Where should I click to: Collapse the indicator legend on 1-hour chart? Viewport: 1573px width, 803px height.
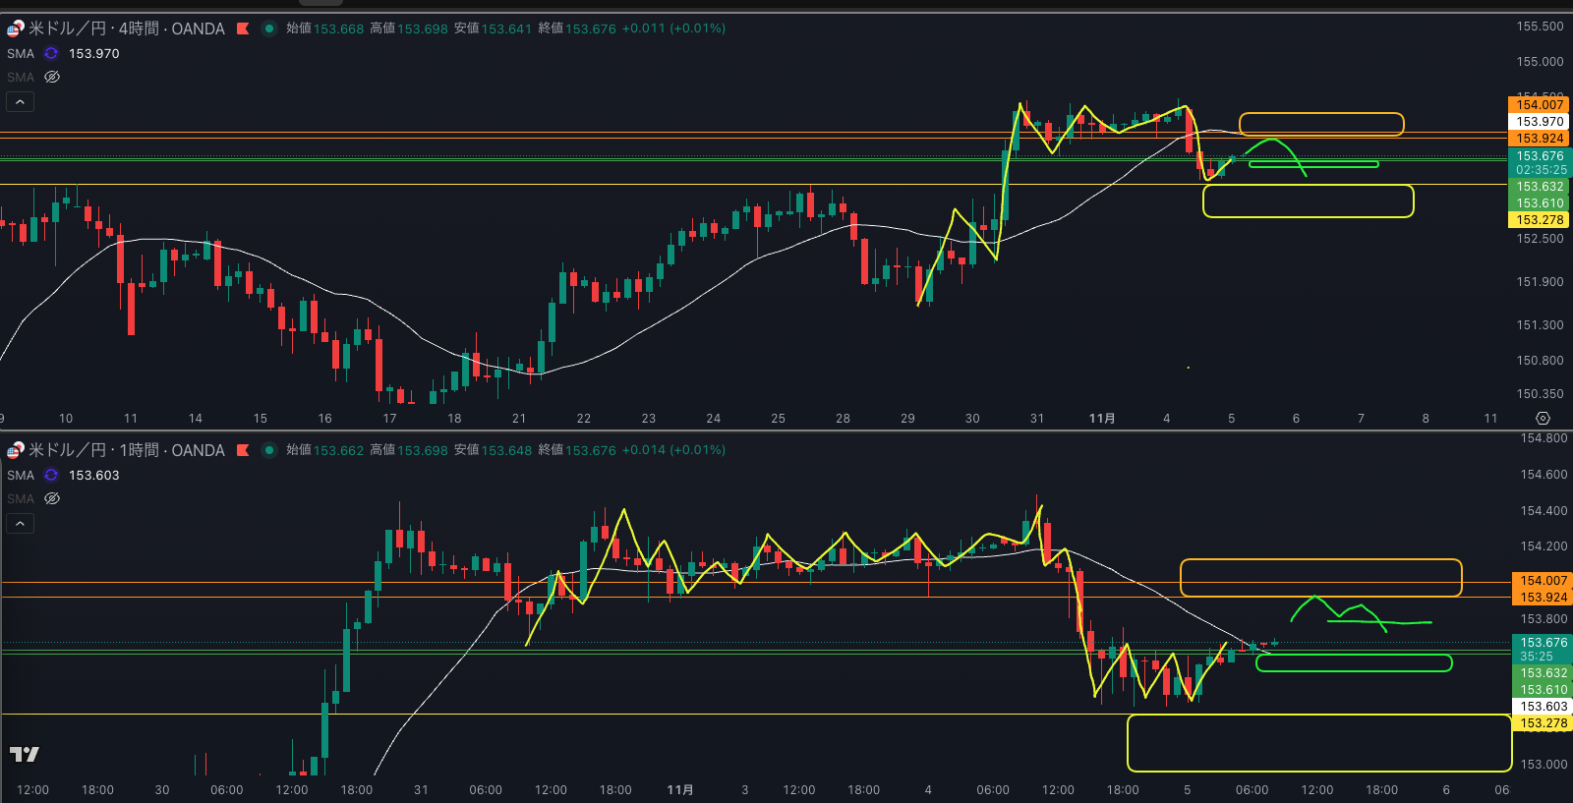pyautogui.click(x=20, y=523)
